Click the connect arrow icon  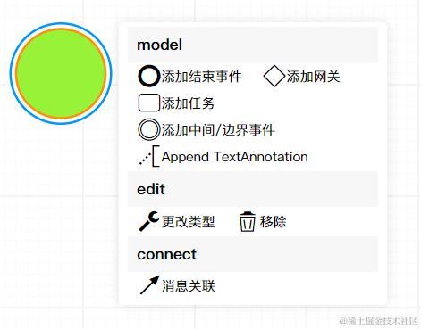click(x=149, y=285)
